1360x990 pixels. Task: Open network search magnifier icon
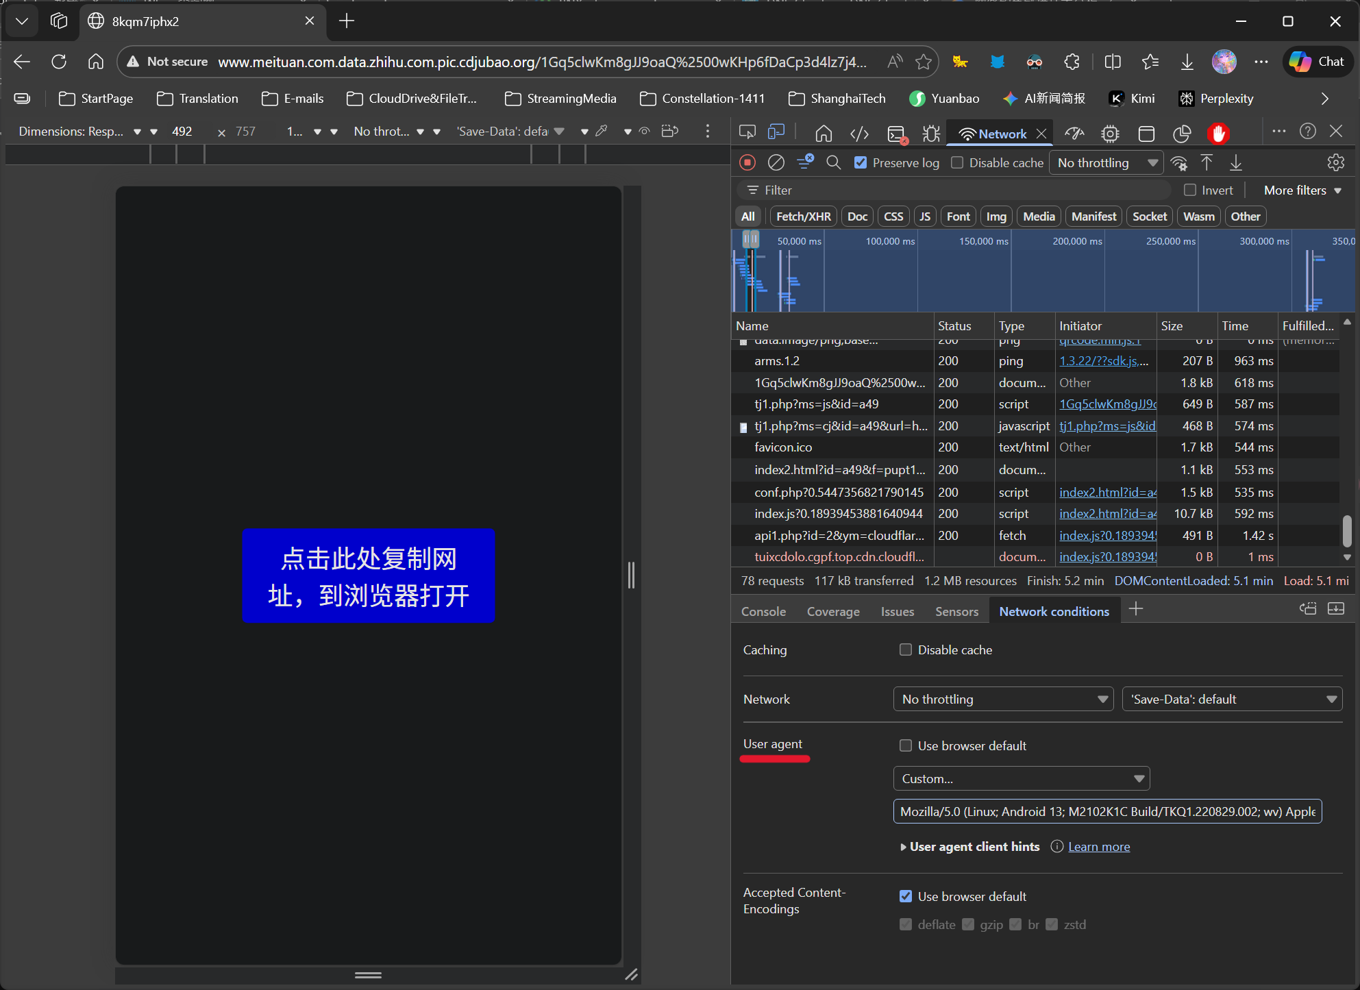833,162
